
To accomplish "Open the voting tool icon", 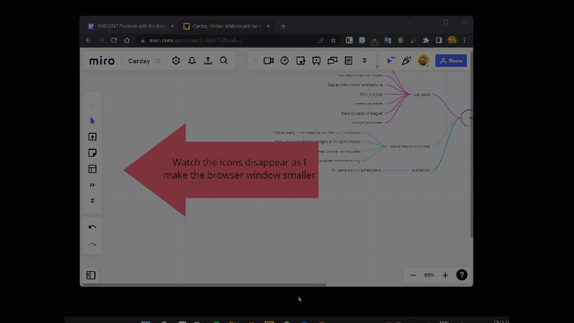I will (x=301, y=61).
